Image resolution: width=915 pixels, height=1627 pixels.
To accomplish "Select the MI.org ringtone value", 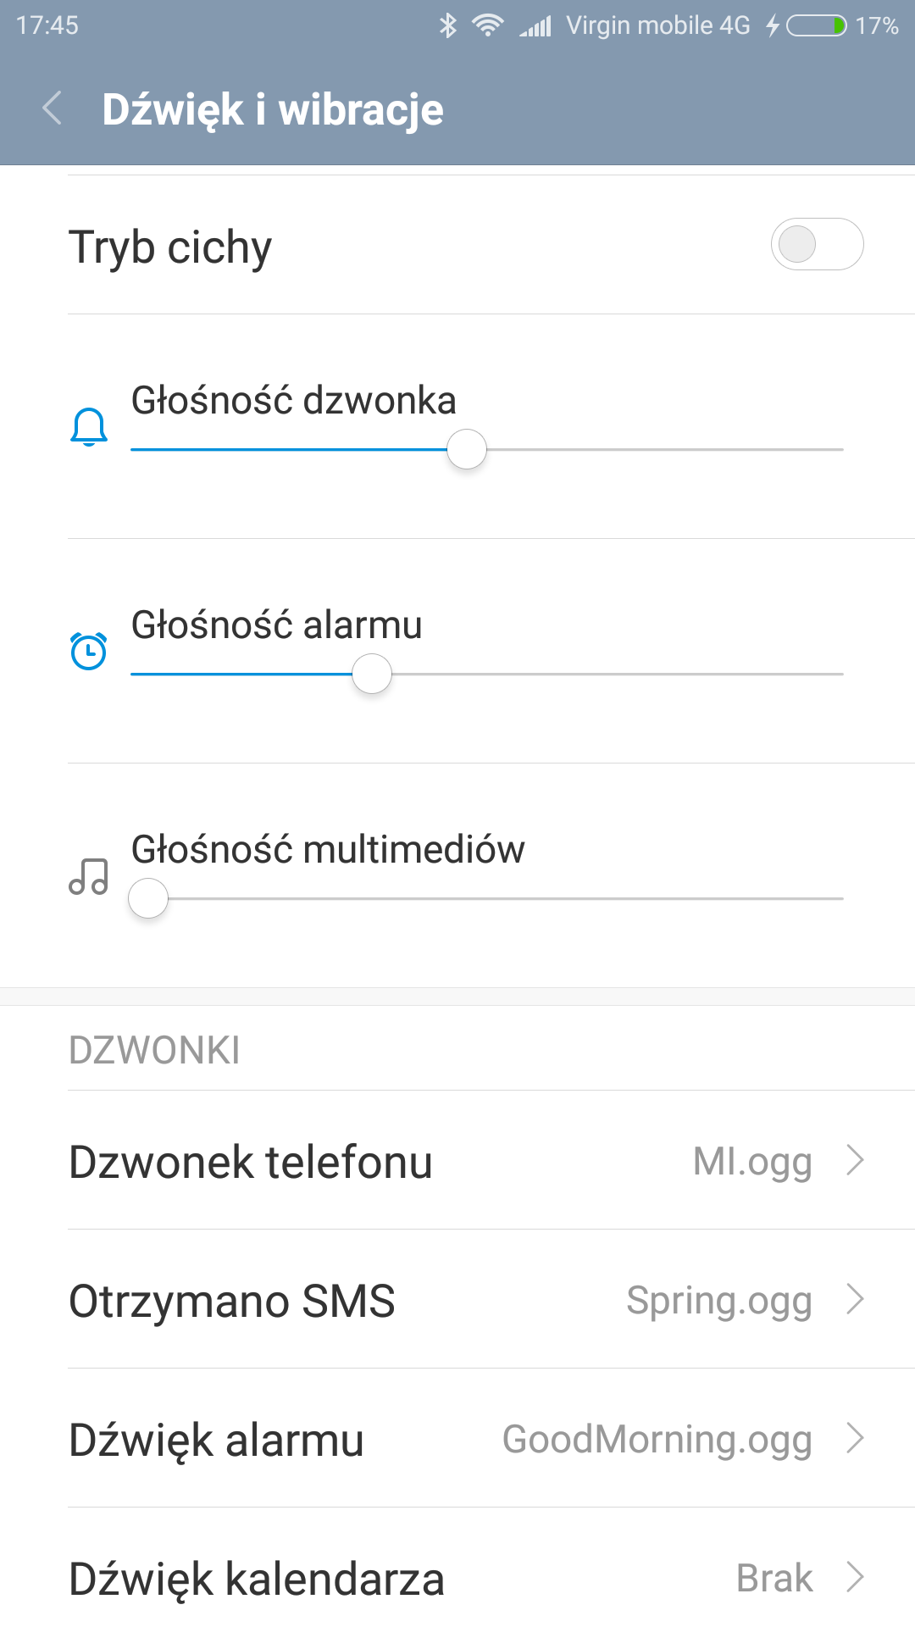I will [752, 1162].
